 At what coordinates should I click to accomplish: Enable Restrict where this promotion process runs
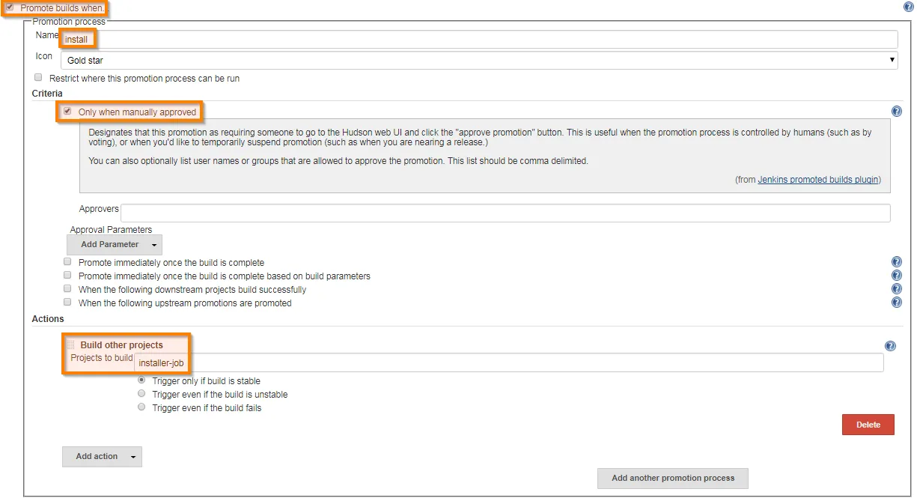pos(38,77)
